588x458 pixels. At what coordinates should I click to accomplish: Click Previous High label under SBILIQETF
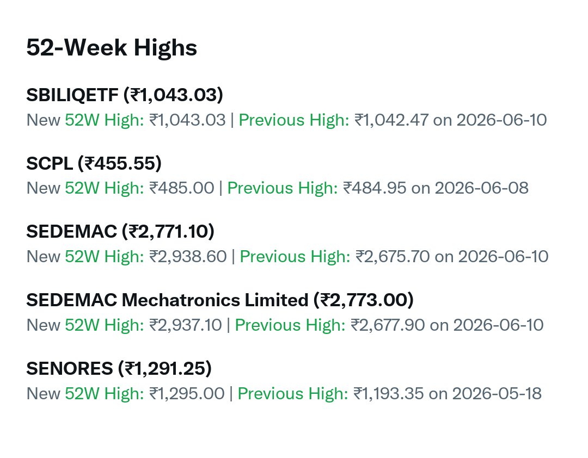pyautogui.click(x=294, y=120)
